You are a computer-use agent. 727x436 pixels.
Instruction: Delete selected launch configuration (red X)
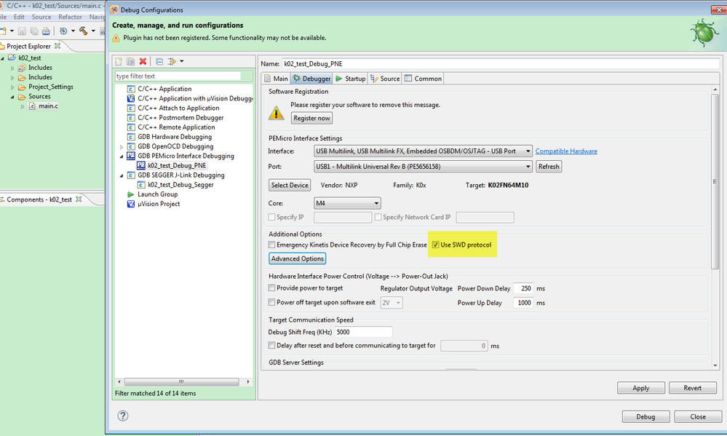143,61
